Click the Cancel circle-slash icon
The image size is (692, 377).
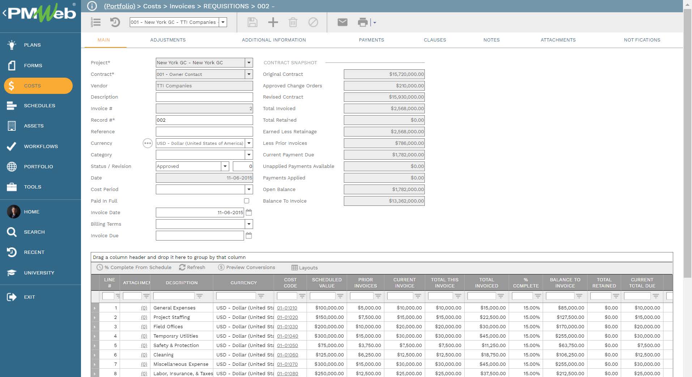tap(313, 22)
